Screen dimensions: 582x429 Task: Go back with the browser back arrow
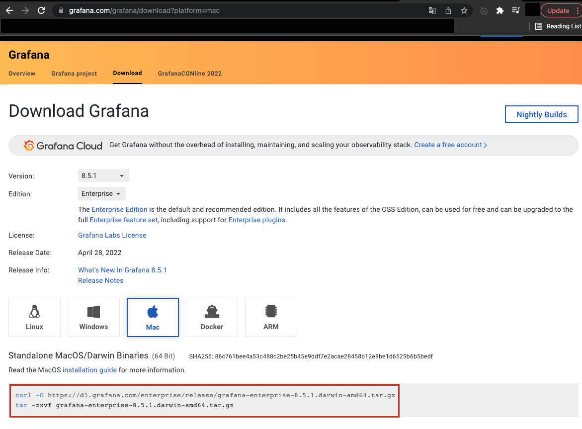[9, 10]
